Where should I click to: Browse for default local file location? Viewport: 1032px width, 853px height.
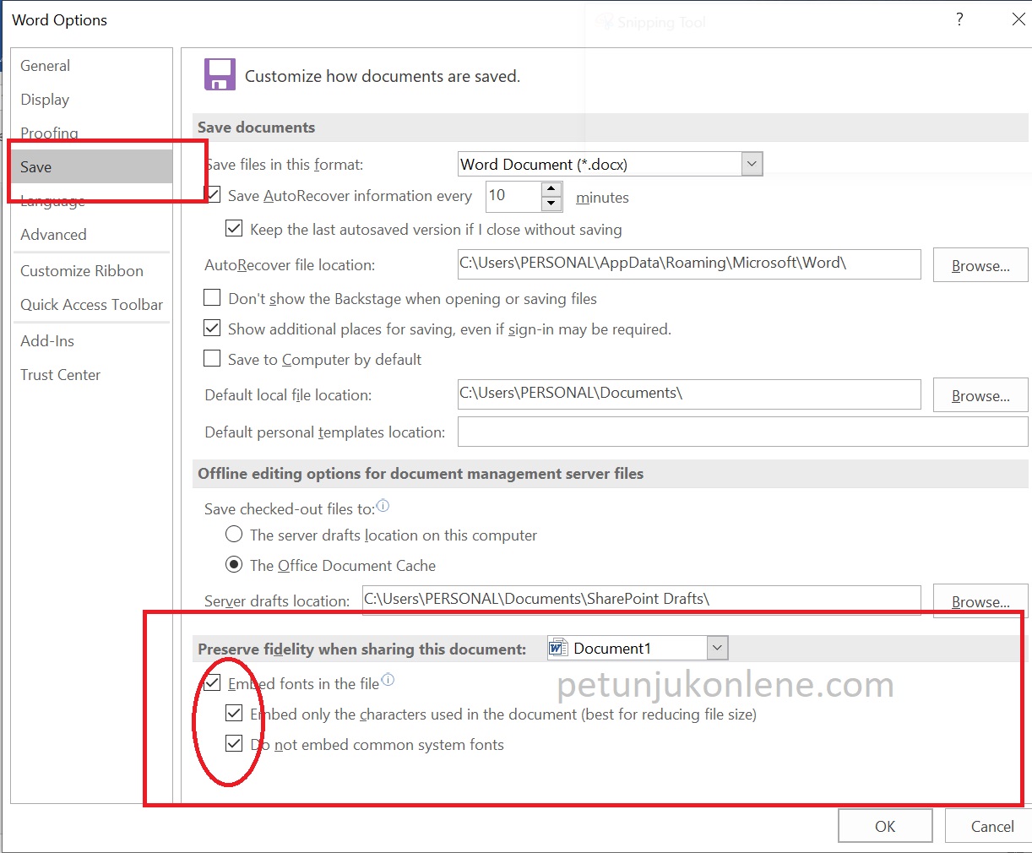(x=980, y=395)
